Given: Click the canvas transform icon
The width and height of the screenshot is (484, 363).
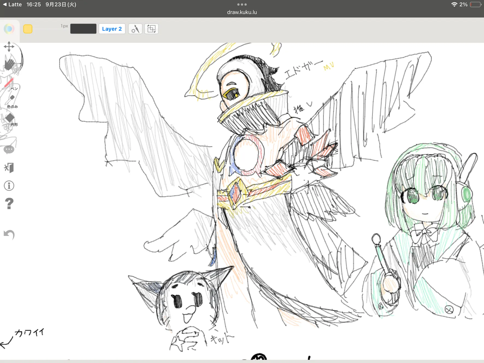Looking at the screenshot, I should pos(152,29).
